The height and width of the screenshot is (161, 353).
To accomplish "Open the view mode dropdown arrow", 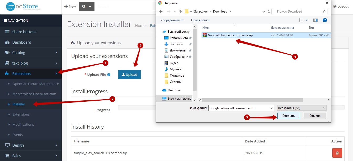I will pos(307,20).
